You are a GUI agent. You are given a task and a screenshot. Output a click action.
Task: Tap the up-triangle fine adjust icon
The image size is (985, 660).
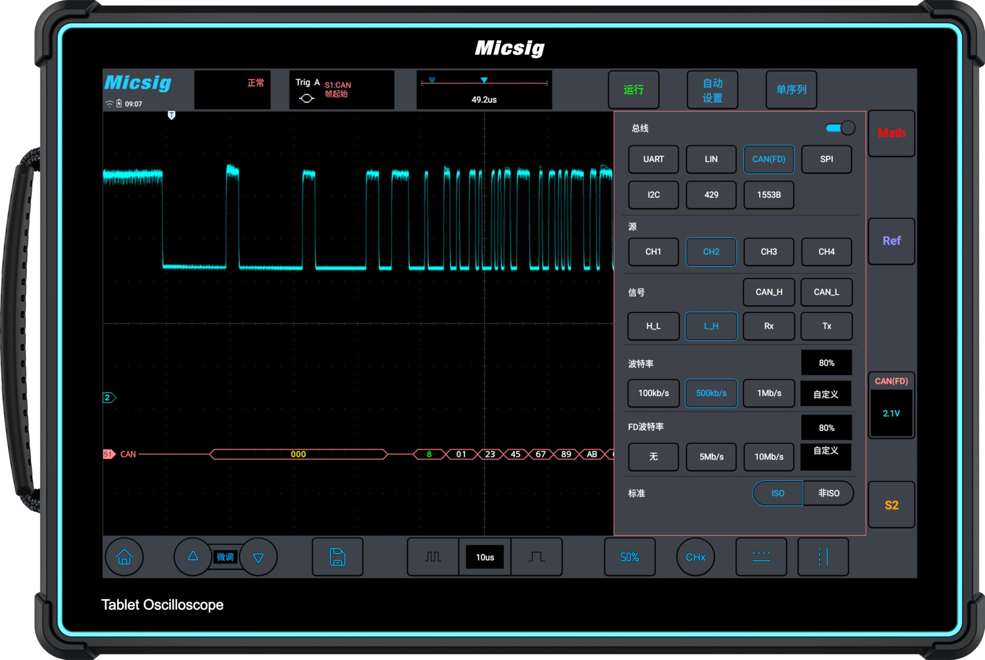click(193, 556)
